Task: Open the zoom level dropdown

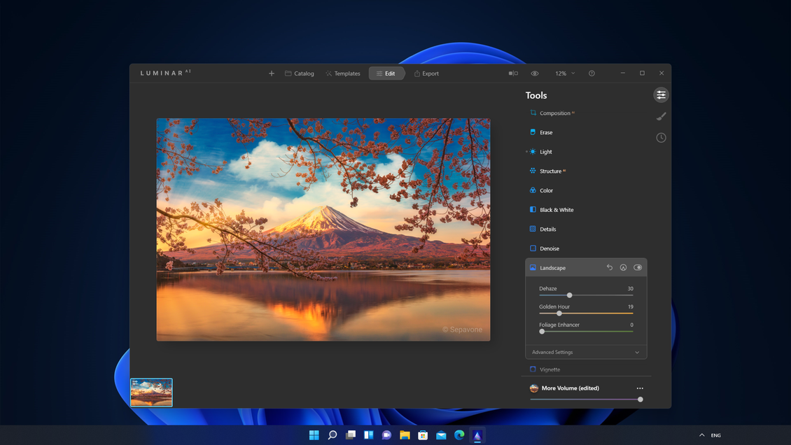Action: pyautogui.click(x=563, y=73)
